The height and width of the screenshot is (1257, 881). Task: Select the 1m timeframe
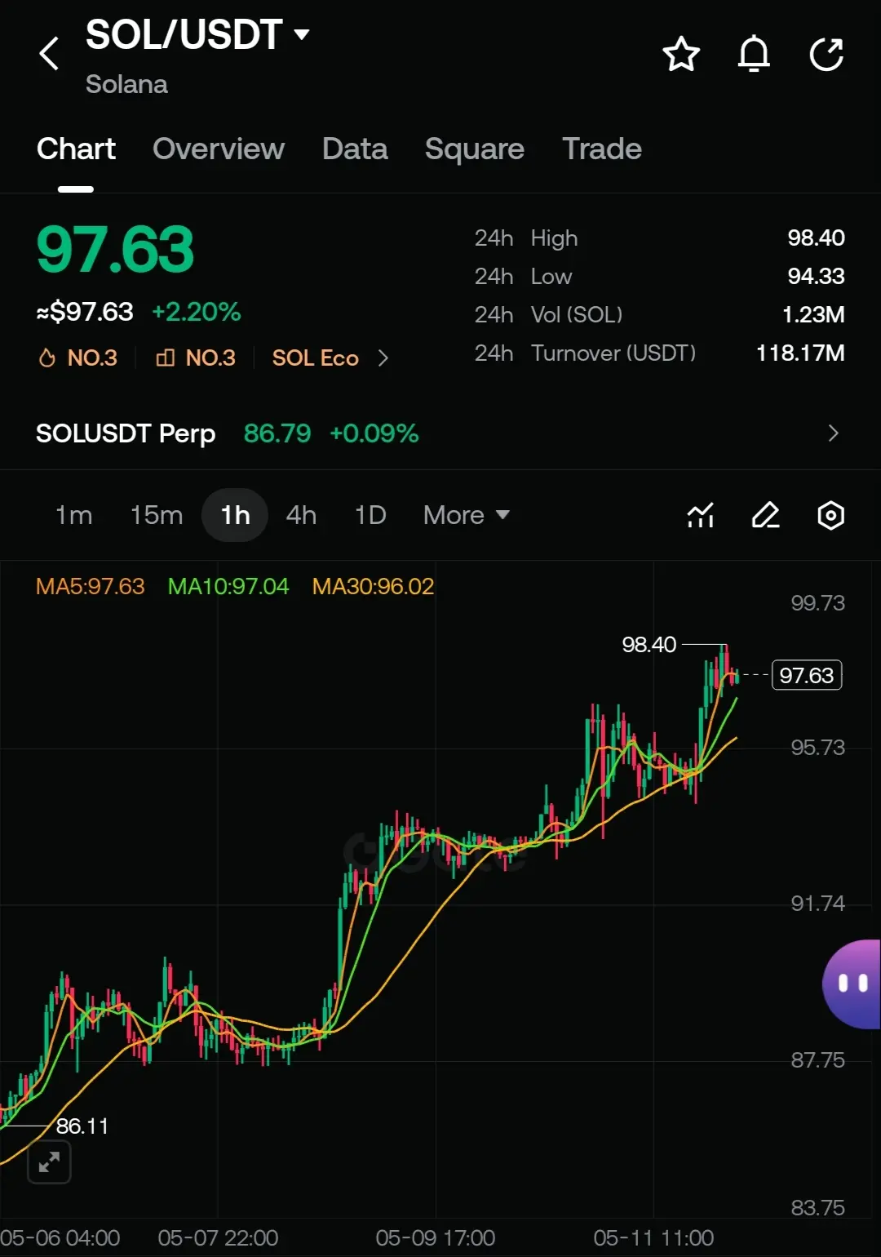click(73, 515)
